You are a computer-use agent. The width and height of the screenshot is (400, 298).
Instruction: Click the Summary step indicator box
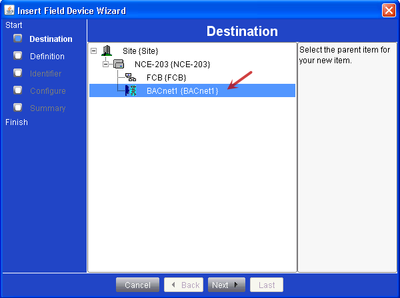point(17,107)
